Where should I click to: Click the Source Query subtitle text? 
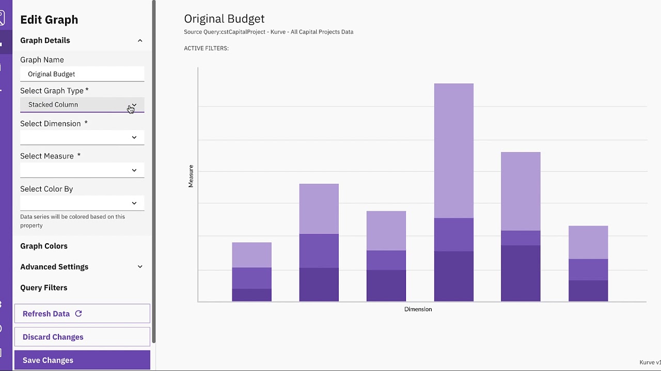tap(269, 32)
